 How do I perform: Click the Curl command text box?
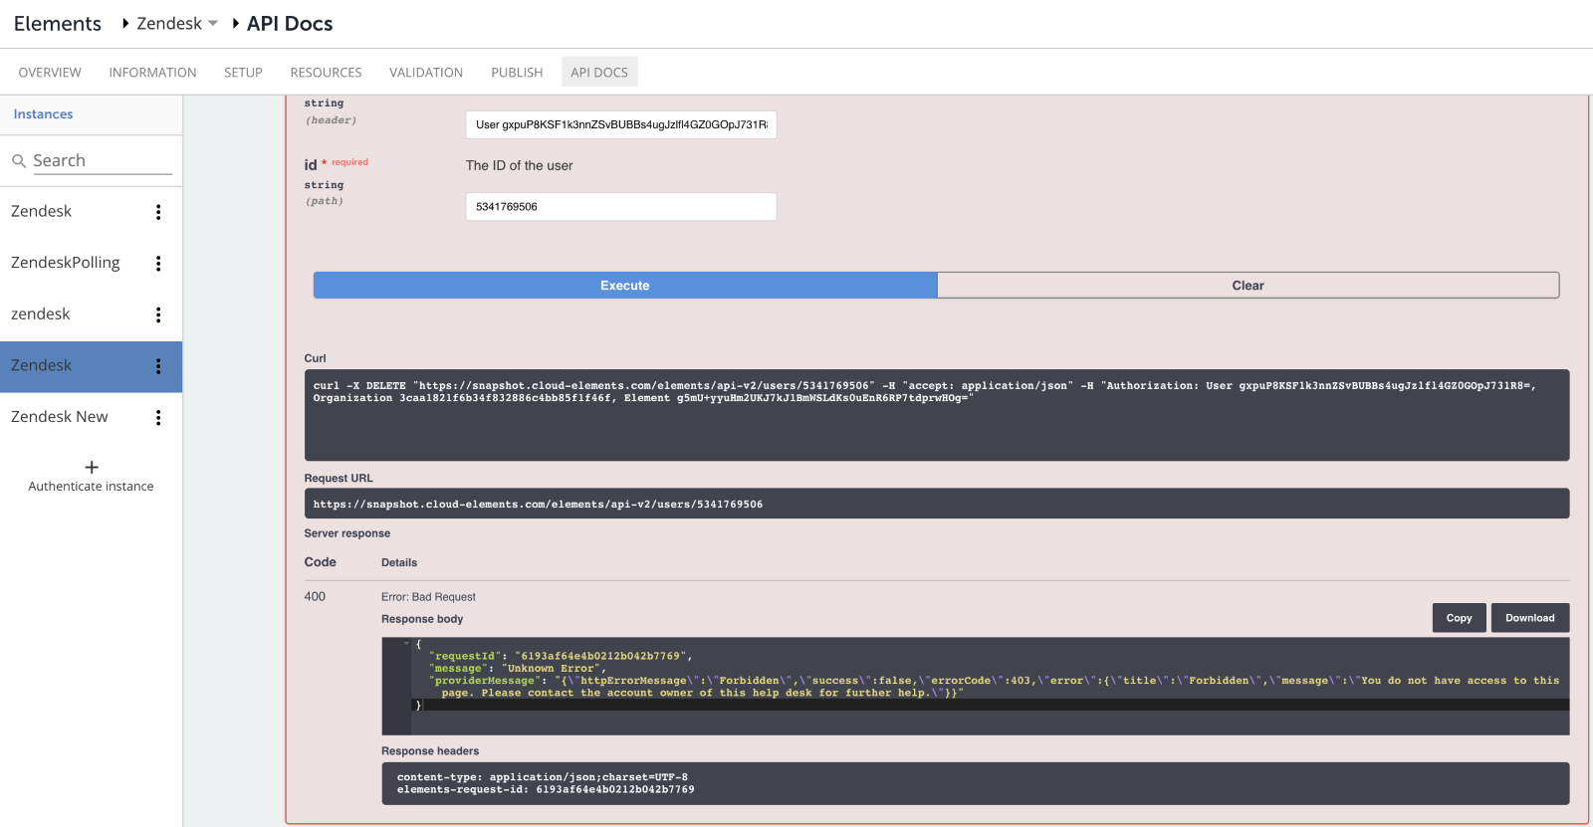(x=937, y=415)
